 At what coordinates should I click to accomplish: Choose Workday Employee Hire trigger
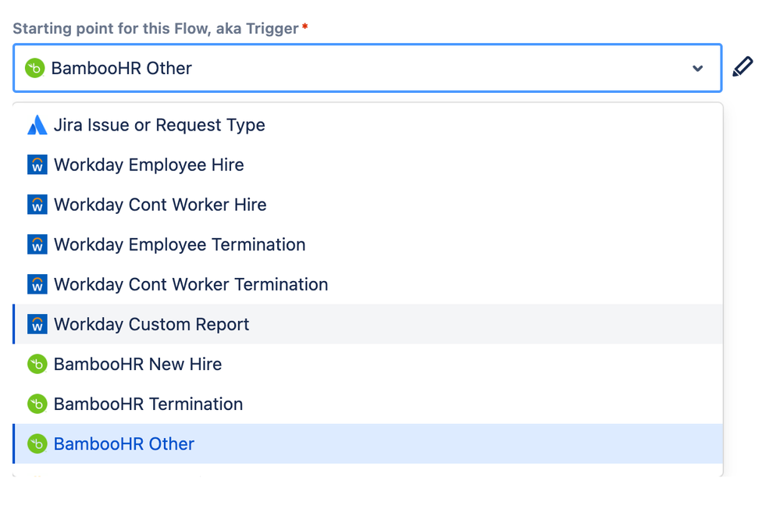tap(149, 165)
